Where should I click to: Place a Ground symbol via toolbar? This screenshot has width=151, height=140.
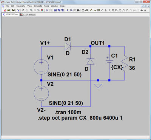(95, 10)
